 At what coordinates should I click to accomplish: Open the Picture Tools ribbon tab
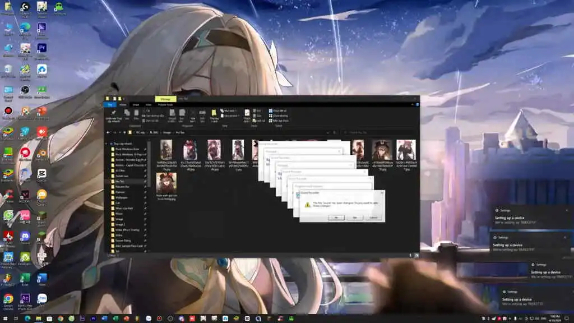(x=165, y=105)
